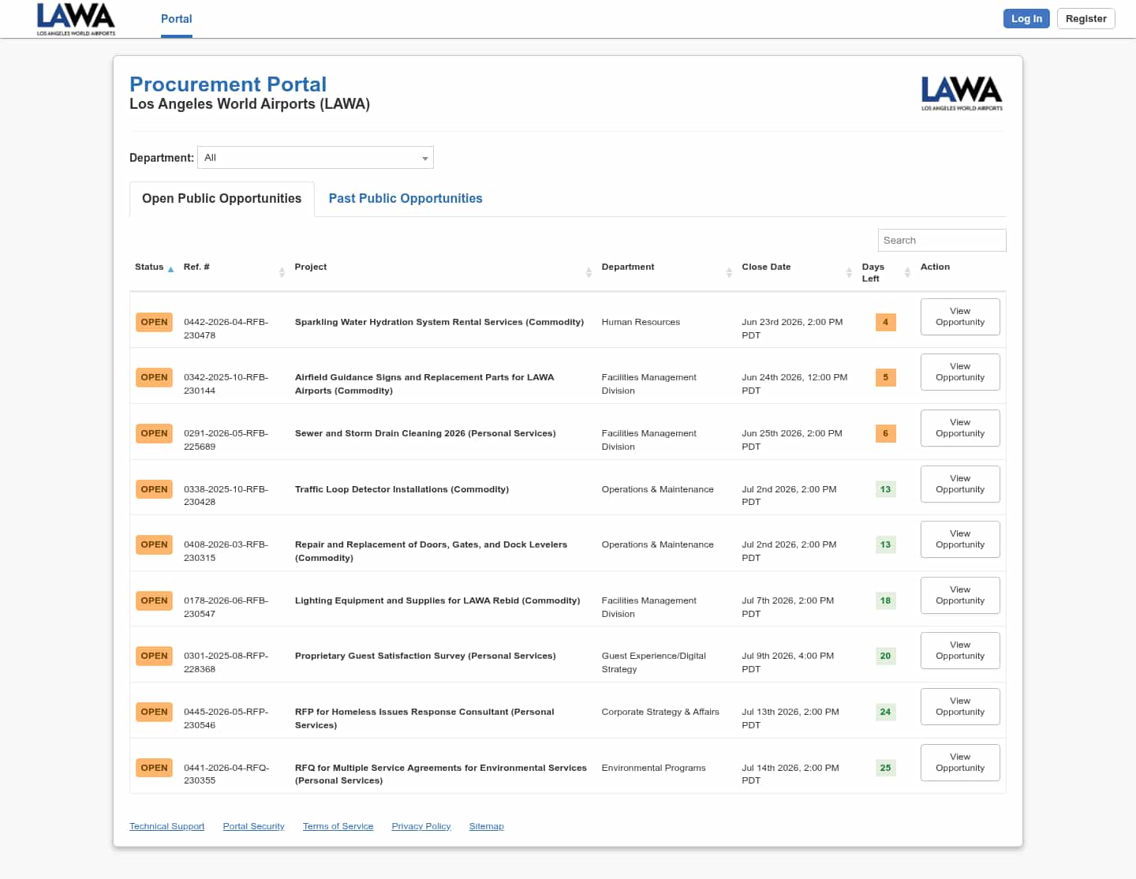Click the Guest Experience/Digital Strategy department cell

pos(654,662)
